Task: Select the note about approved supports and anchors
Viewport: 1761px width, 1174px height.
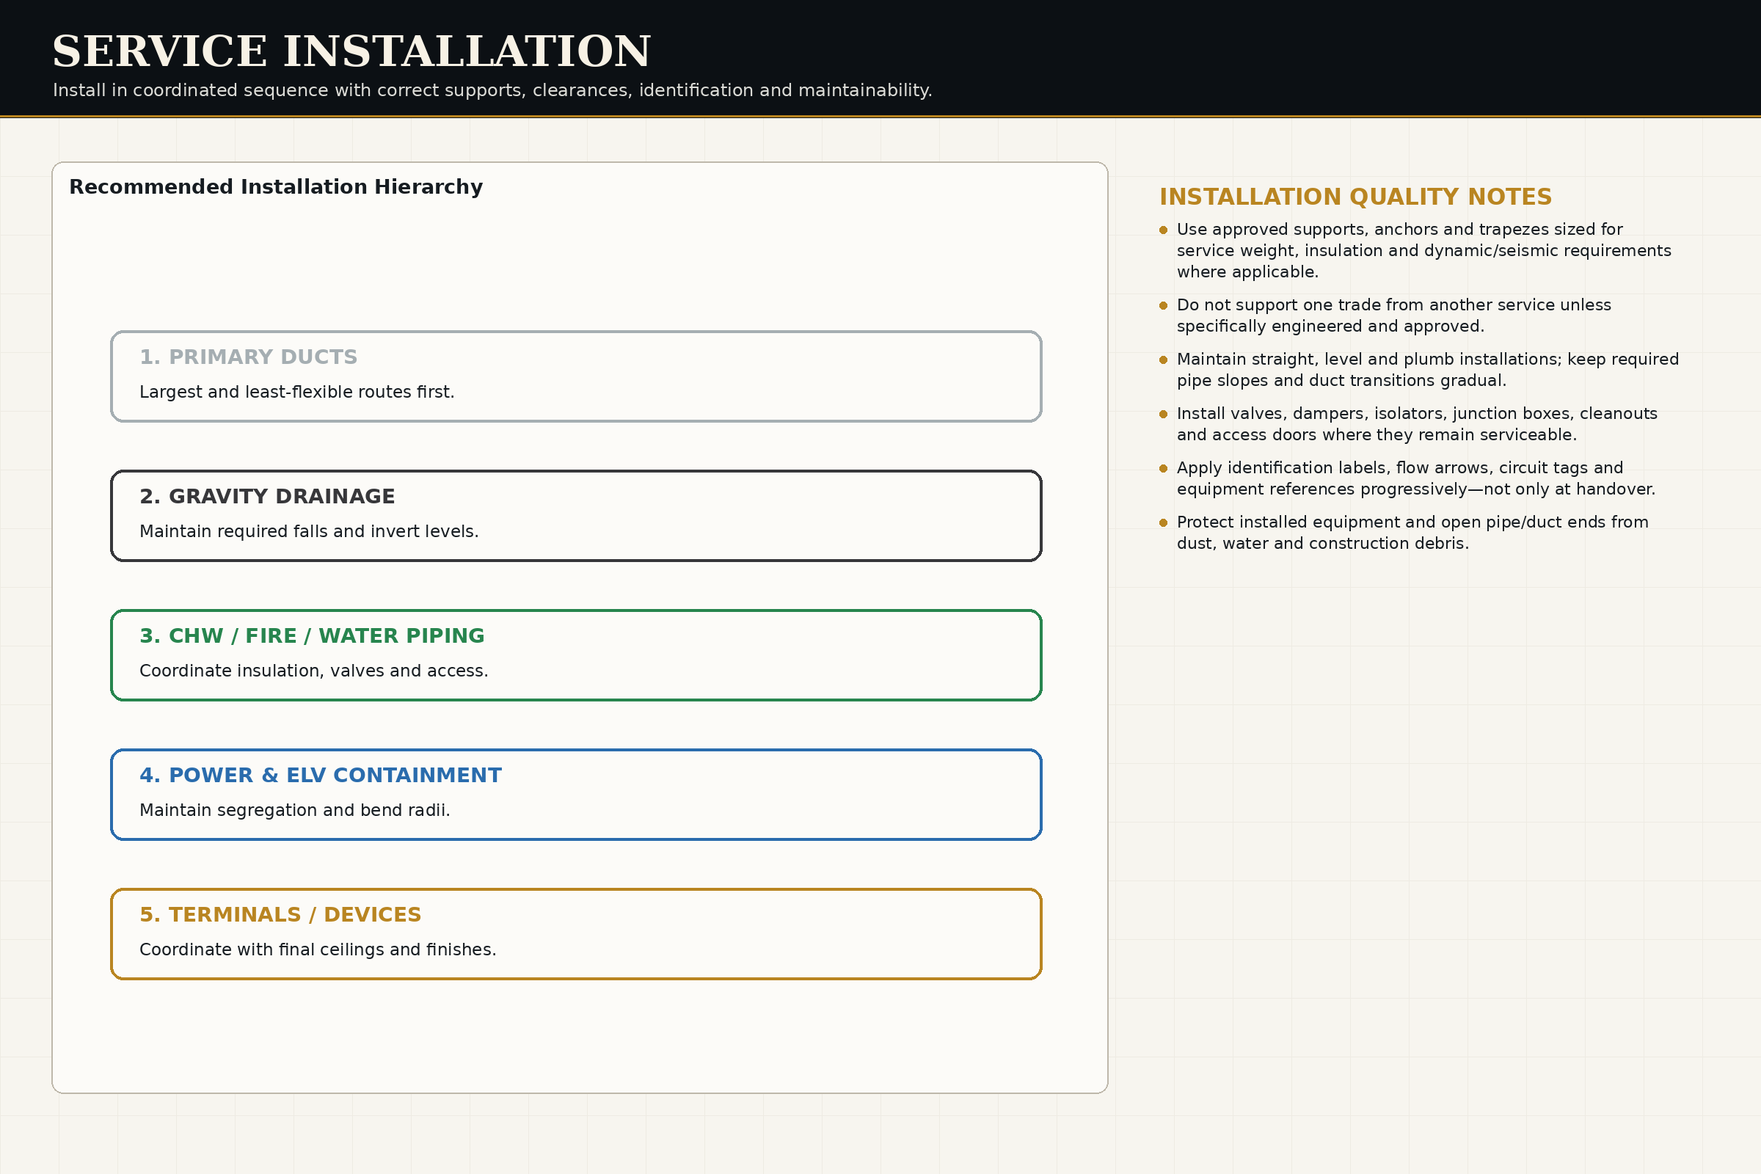Action: [x=1423, y=251]
